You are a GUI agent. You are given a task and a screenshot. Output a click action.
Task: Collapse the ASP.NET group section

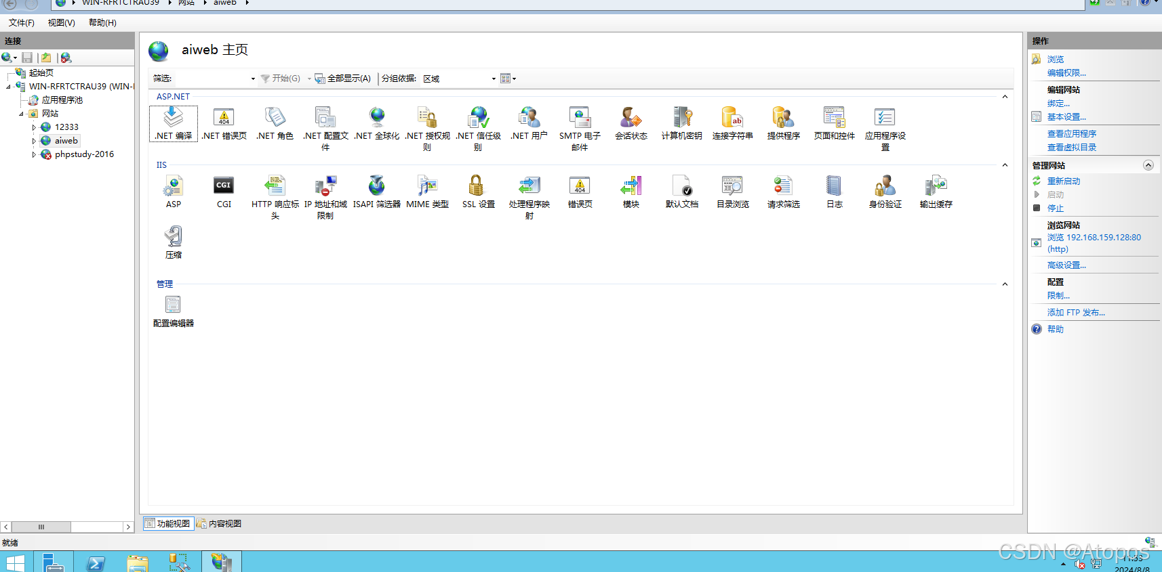pos(1005,97)
